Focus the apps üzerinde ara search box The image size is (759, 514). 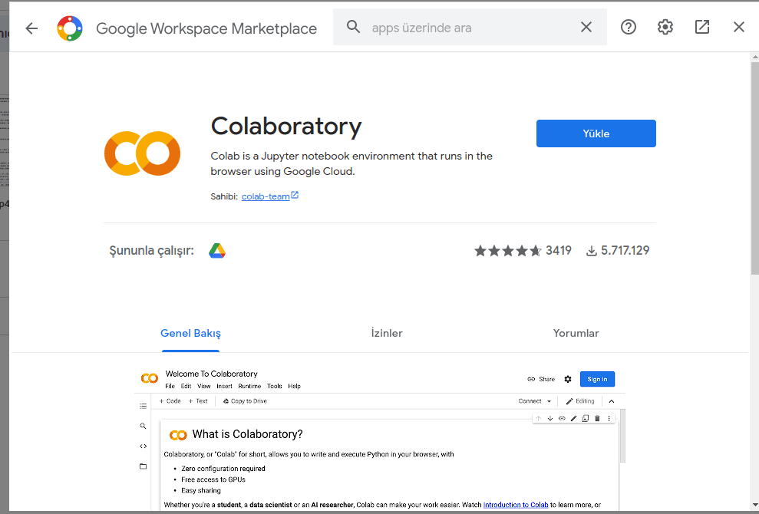470,27
